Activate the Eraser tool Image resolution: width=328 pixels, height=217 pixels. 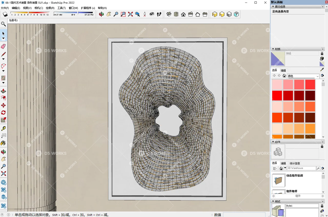pyautogui.click(x=3, y=46)
